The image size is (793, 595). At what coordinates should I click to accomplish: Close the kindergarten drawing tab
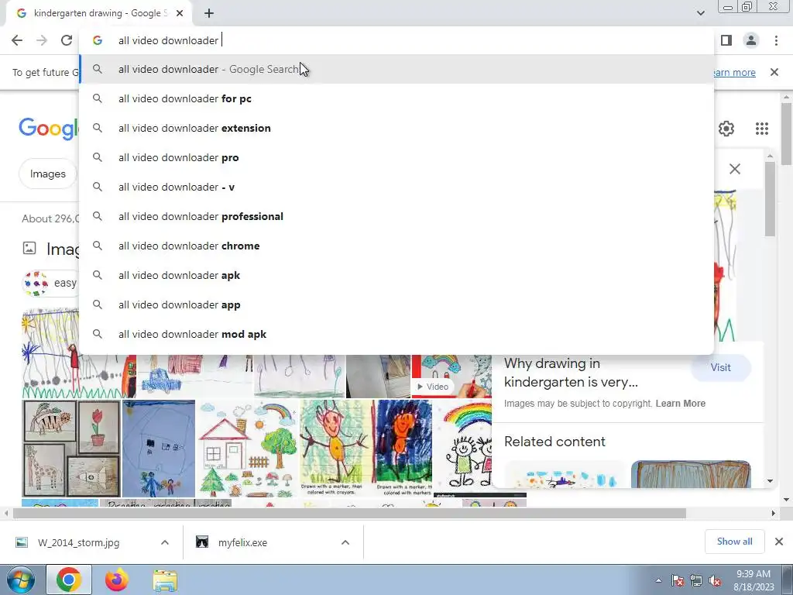180,14
